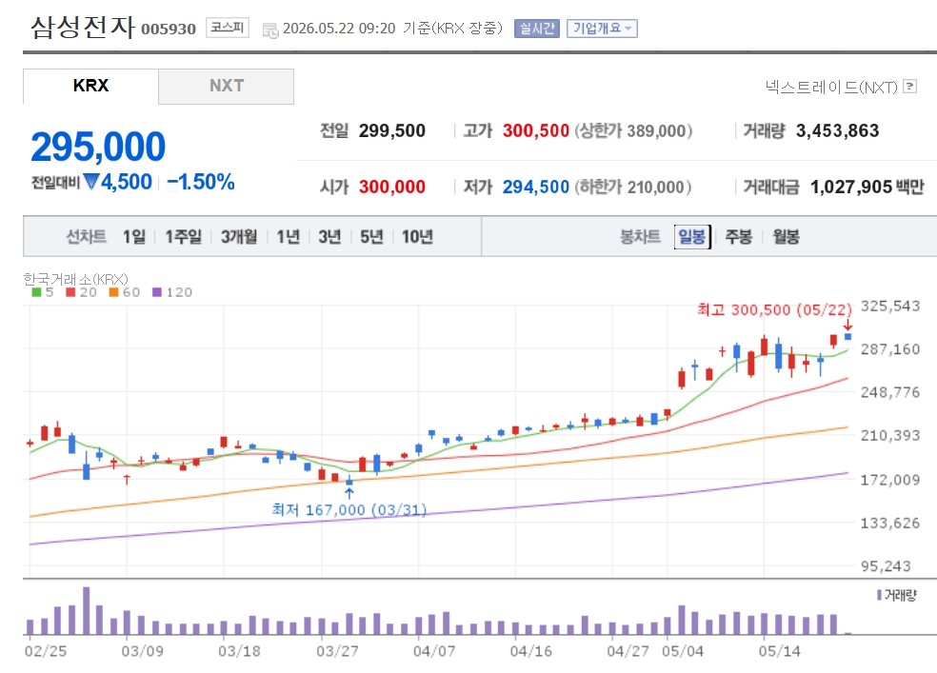Select the 1주일 line chart period
Viewport: 937px width, 673px height.
coord(183,237)
